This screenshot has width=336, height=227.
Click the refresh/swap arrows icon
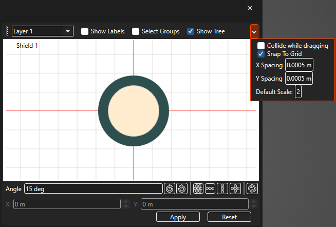[252, 188]
